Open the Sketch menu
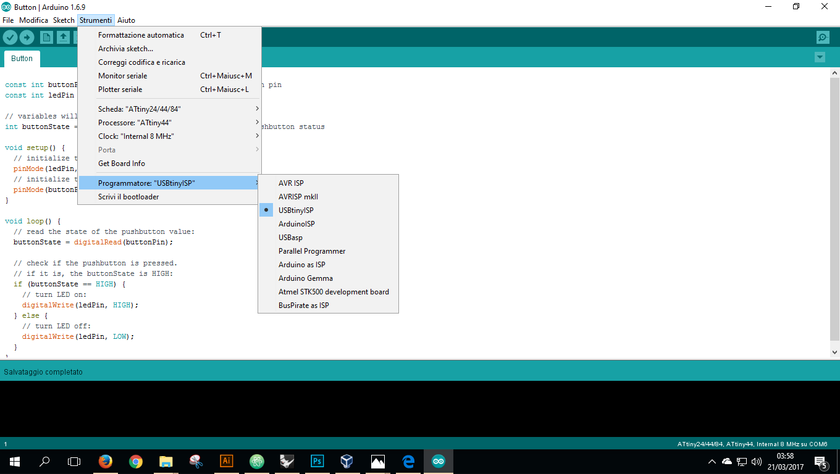The height and width of the screenshot is (474, 840). click(x=64, y=20)
